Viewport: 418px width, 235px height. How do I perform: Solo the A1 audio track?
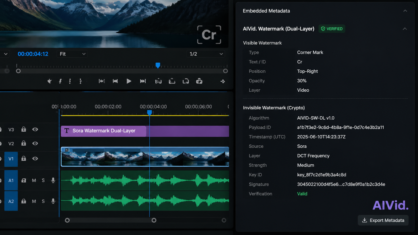[43, 180]
